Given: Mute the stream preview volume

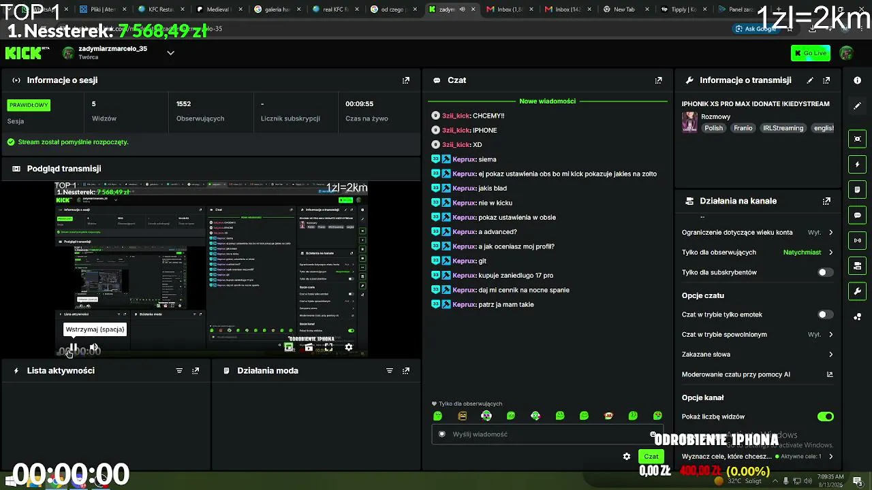Looking at the screenshot, I should point(94,348).
